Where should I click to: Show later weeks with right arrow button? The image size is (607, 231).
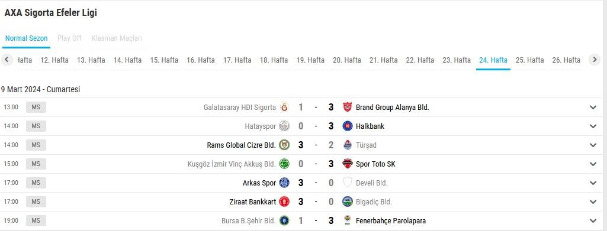(x=595, y=60)
